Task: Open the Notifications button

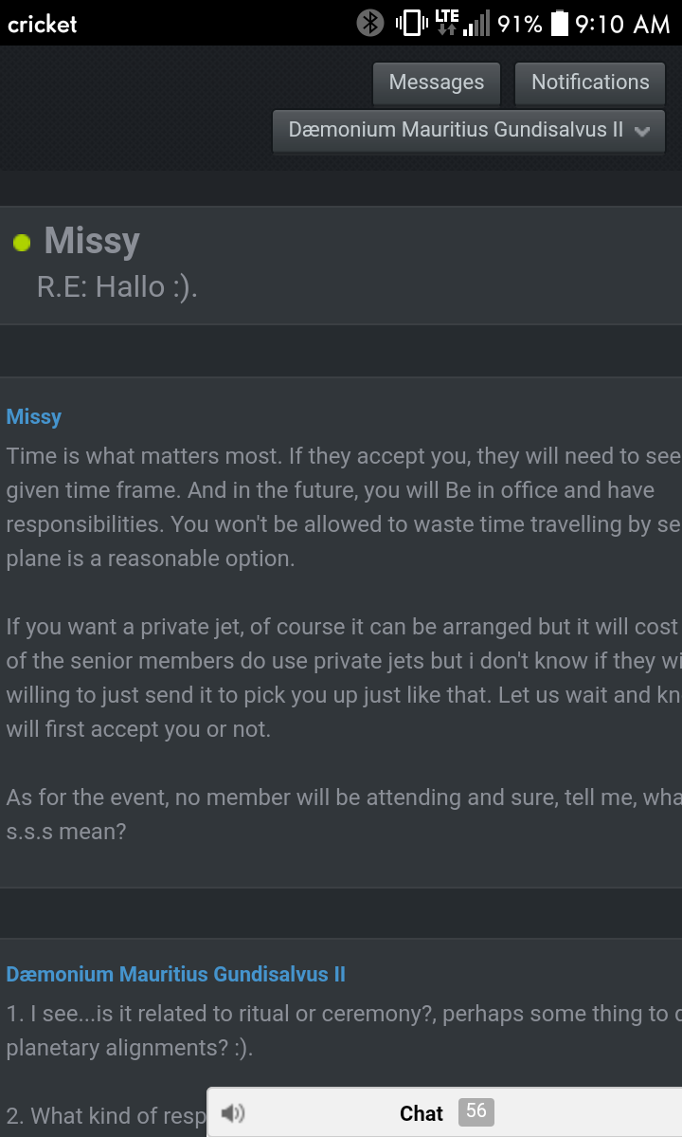Action: pos(590,83)
